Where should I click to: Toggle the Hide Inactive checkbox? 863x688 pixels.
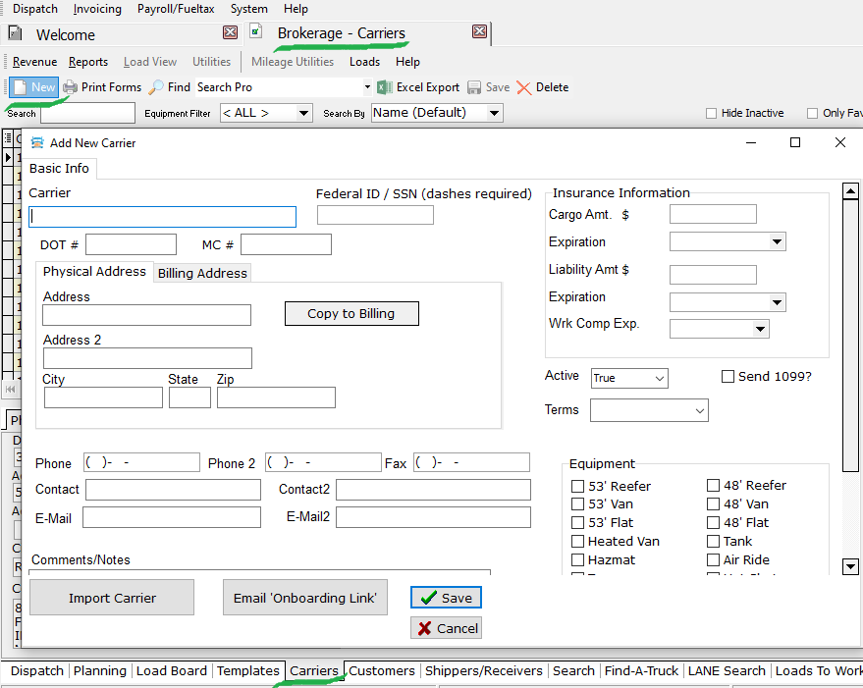point(711,114)
